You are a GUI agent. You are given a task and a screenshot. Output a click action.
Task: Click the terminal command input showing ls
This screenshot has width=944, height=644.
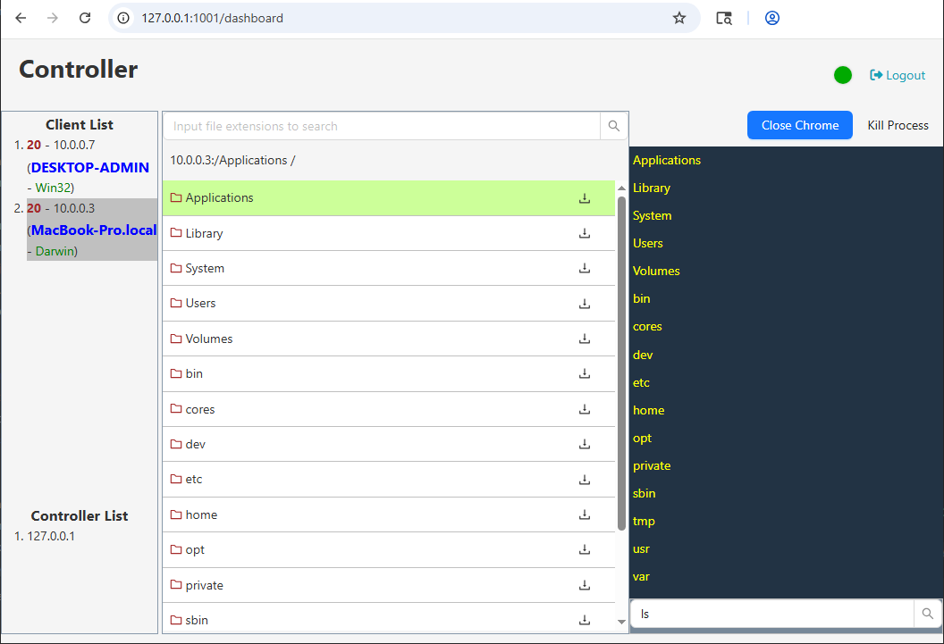tap(769, 614)
